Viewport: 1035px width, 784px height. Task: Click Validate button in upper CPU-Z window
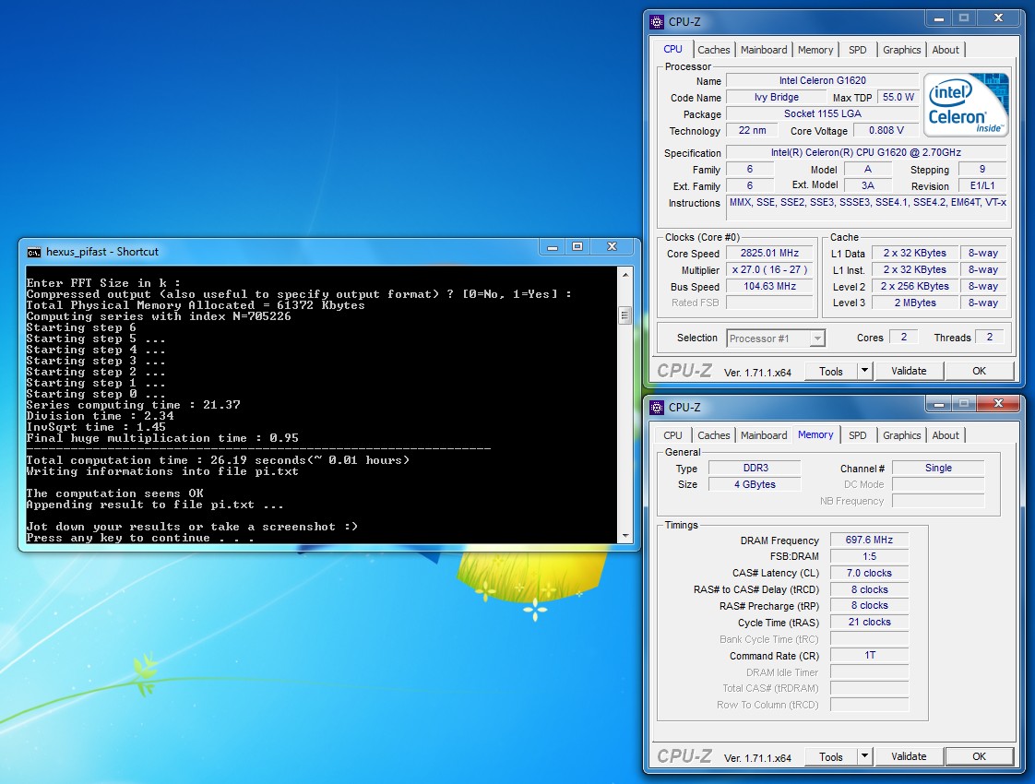pyautogui.click(x=909, y=371)
